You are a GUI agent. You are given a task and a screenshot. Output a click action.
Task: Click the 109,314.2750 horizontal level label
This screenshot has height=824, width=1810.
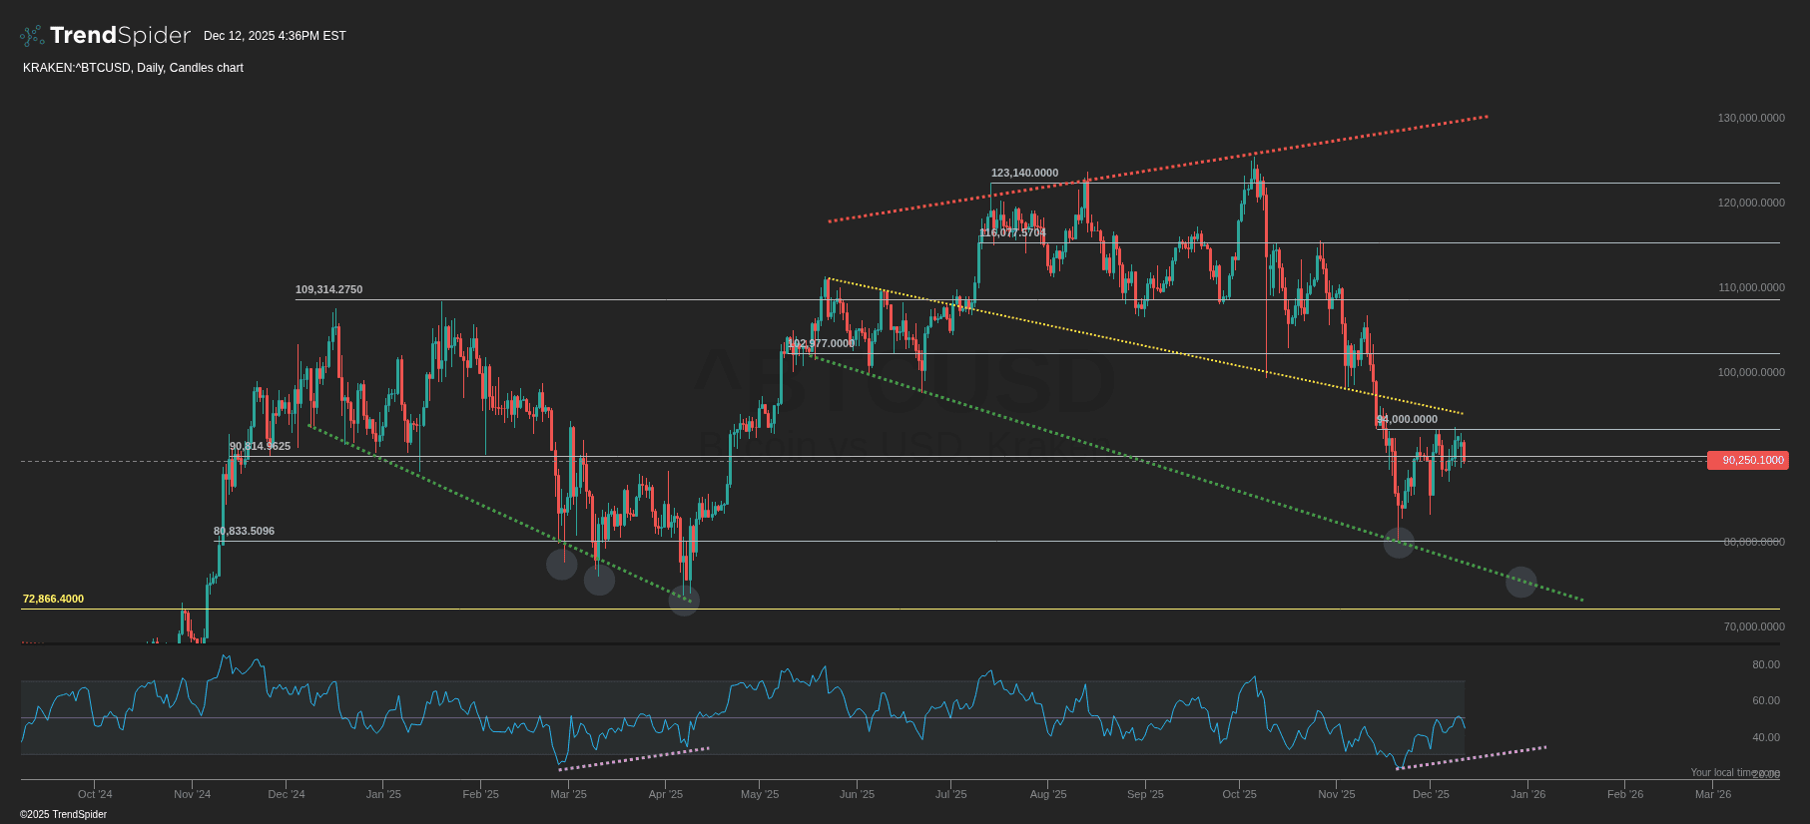328,289
